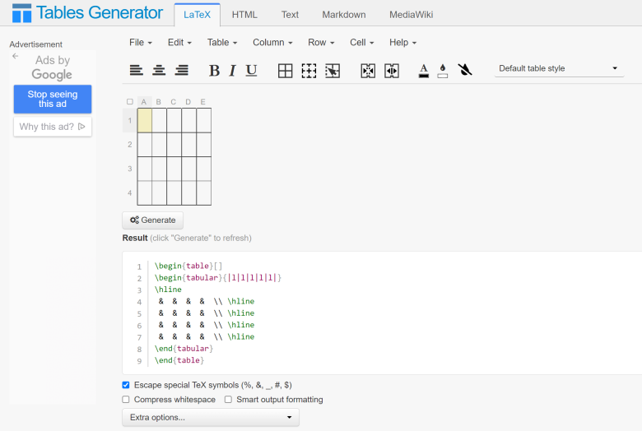Click highlighted cell A1
The width and height of the screenshot is (642, 431).
point(145,120)
